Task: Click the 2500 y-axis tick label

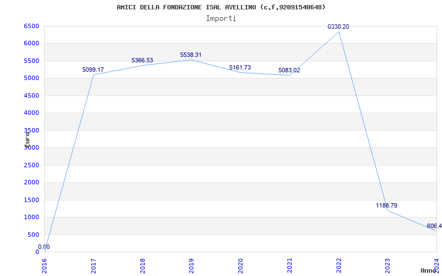Action: [31, 165]
